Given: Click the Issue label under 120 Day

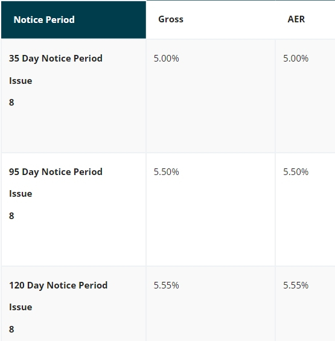Looking at the screenshot, I should (21, 307).
